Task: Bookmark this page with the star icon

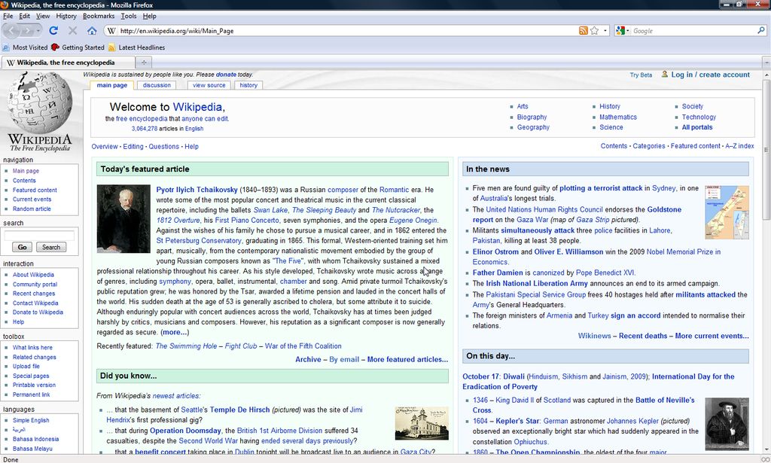Action: pyautogui.click(x=595, y=30)
